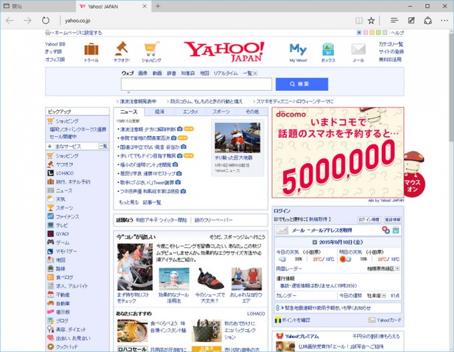This screenshot has width=454, height=352.
Task: Choose the green theme color swatch
Action: [x=378, y=33]
